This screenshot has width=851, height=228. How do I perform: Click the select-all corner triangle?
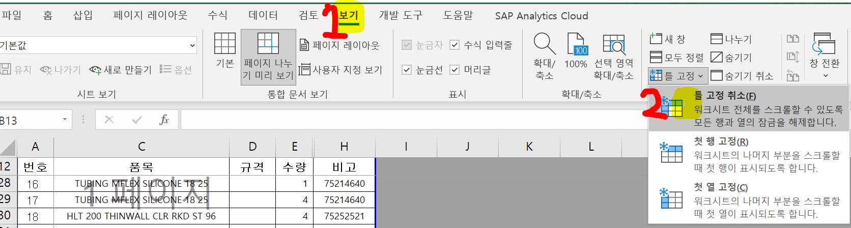point(8,148)
